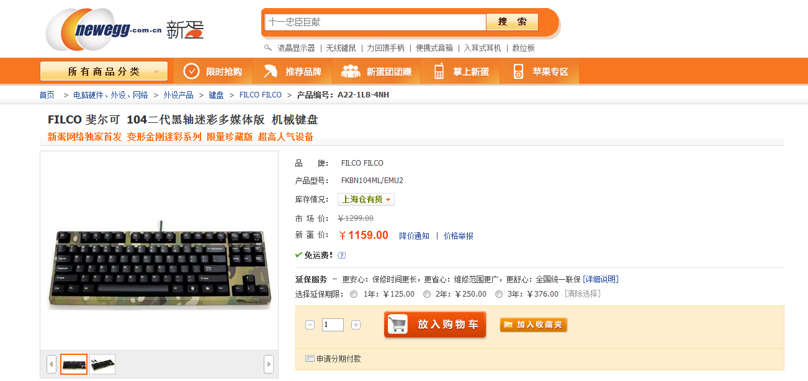Click the quantity input field

coord(333,325)
